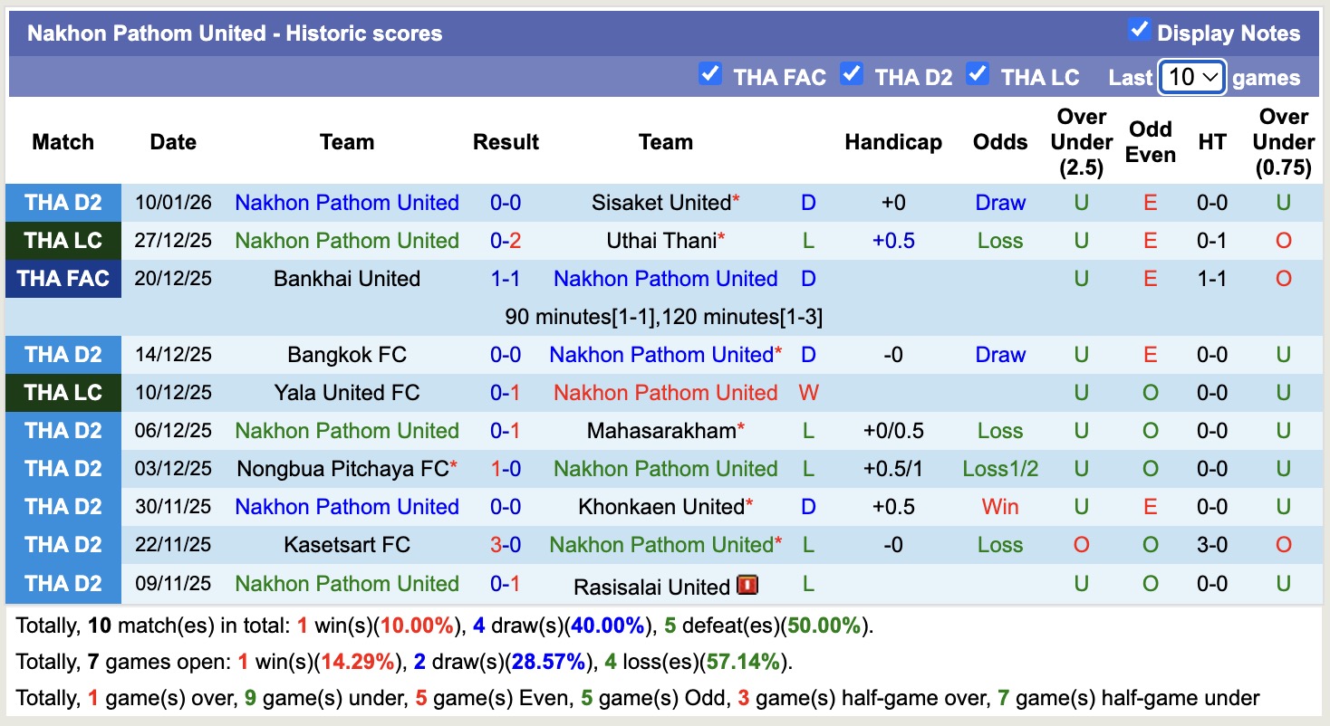Open the Last games count dropdown
The width and height of the screenshot is (1330, 726).
point(1190,79)
